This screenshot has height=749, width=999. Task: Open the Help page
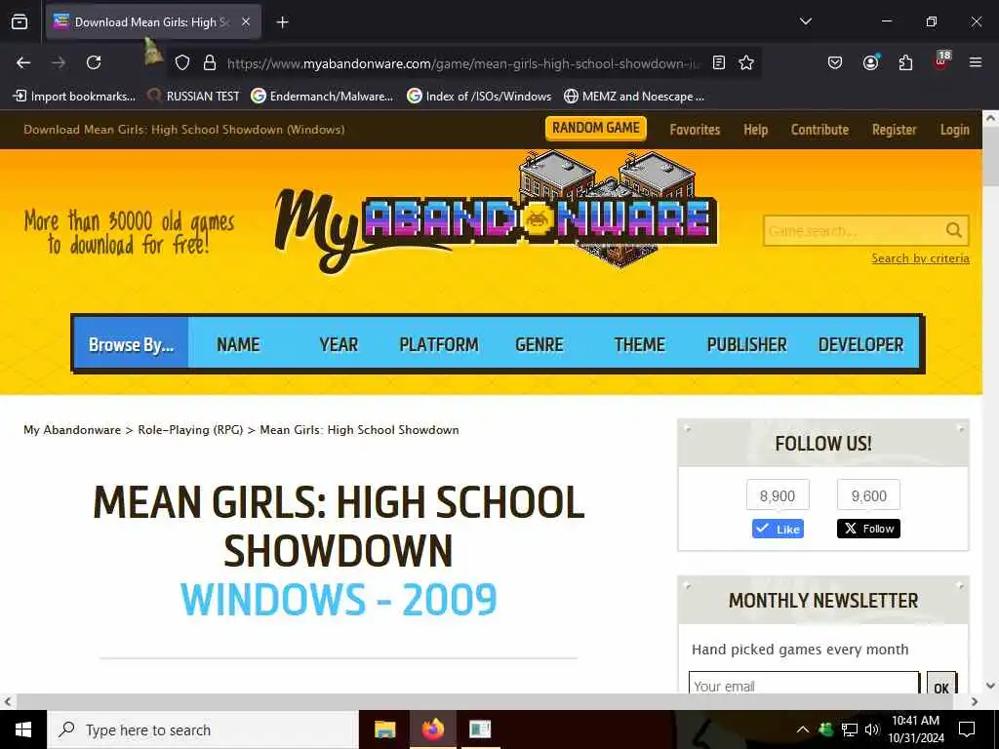(756, 130)
